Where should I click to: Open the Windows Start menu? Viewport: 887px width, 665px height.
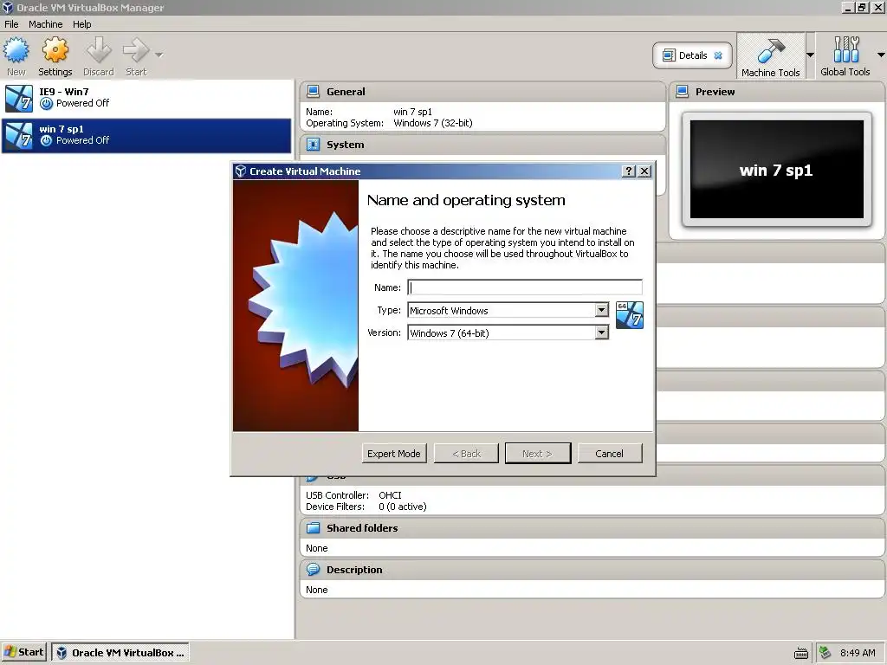coord(23,652)
